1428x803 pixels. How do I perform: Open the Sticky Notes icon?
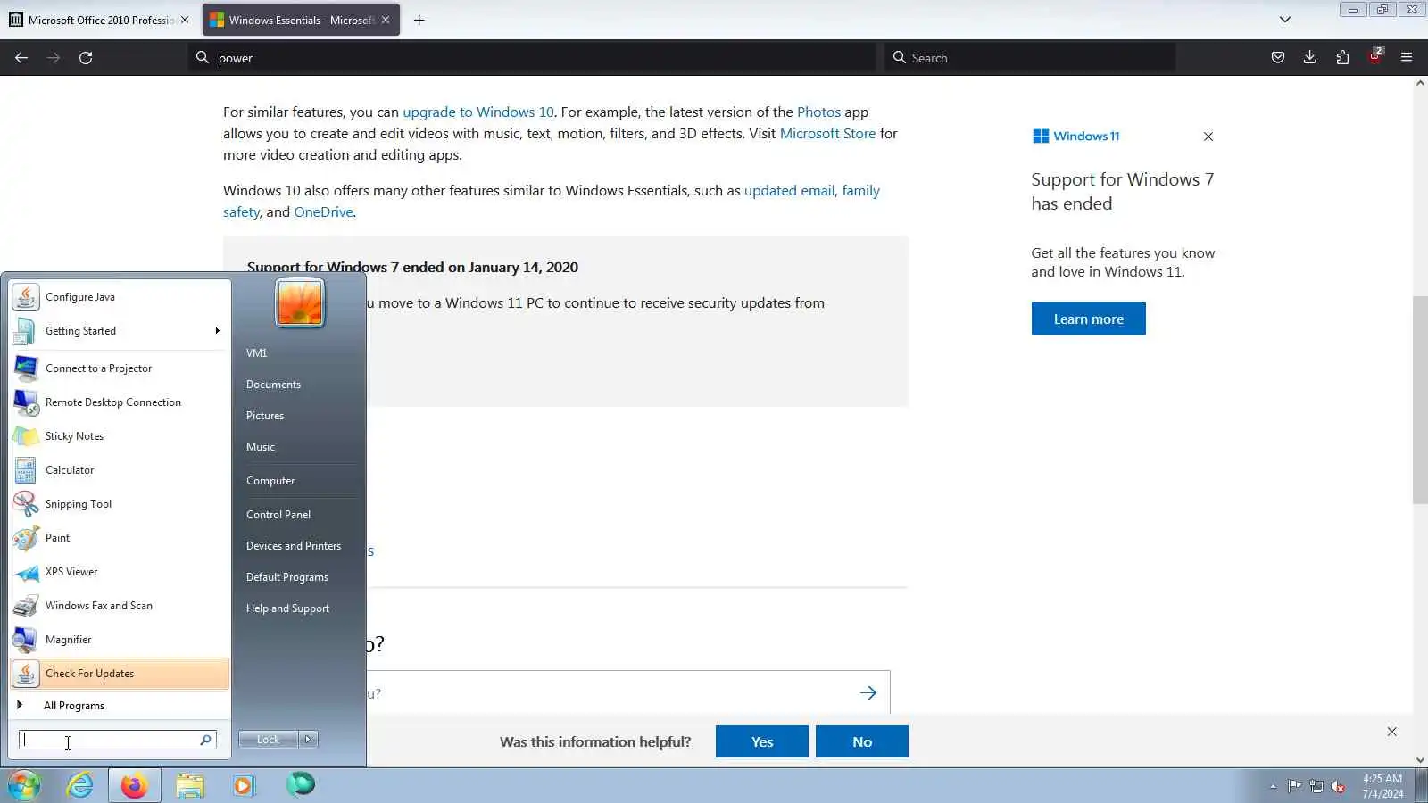(26, 436)
